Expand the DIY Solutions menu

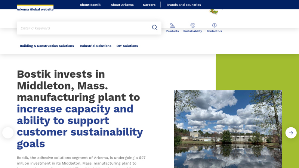pyautogui.click(x=127, y=46)
